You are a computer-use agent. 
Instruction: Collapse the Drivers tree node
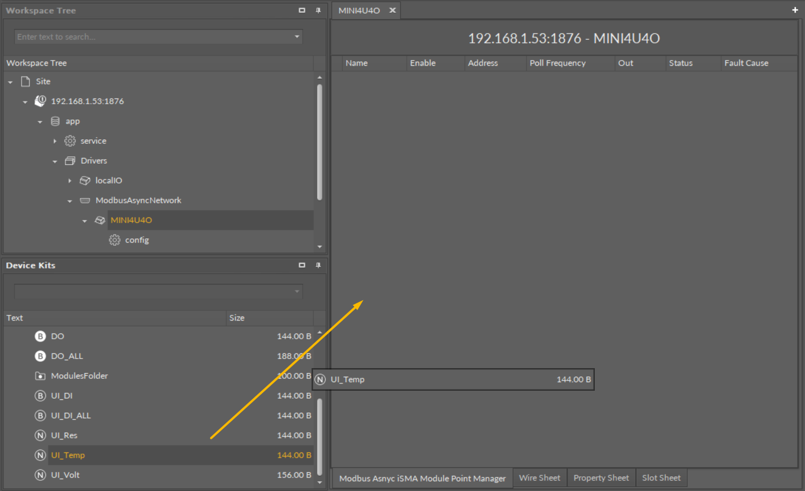pos(55,161)
